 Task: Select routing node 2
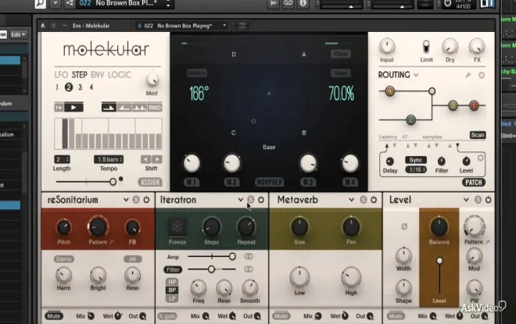pos(410,119)
